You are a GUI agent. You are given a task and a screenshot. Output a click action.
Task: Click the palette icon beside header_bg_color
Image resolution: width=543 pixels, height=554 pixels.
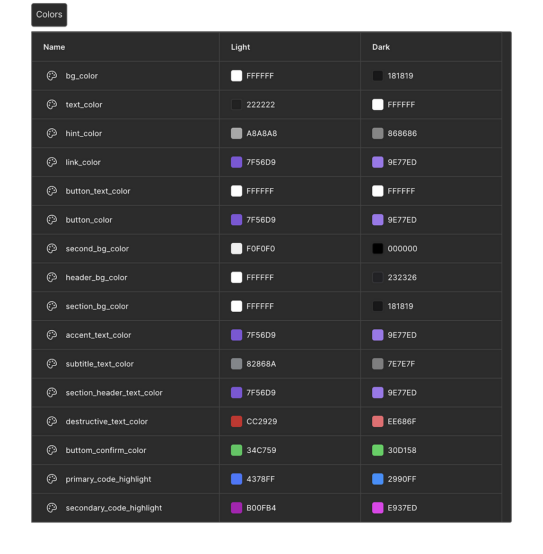coord(51,277)
